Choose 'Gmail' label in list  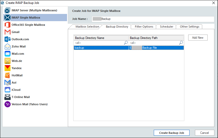16,32
